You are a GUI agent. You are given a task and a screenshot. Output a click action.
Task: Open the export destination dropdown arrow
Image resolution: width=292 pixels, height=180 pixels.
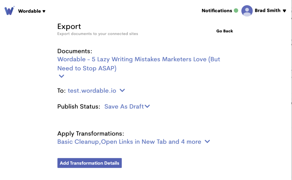point(122,90)
